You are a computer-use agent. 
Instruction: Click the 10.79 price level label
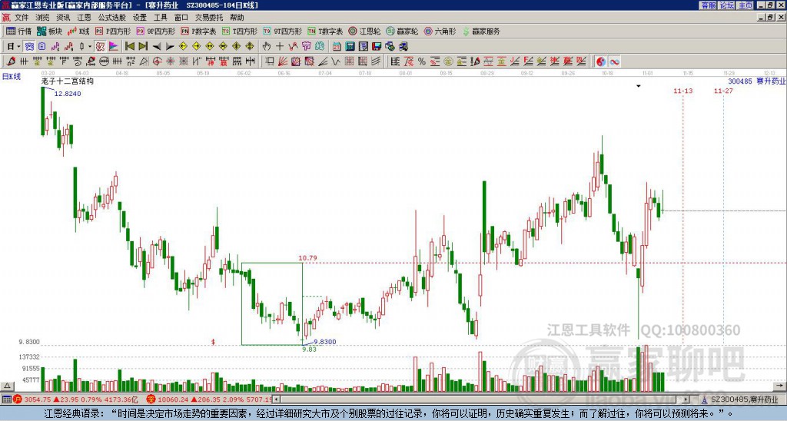coord(307,258)
